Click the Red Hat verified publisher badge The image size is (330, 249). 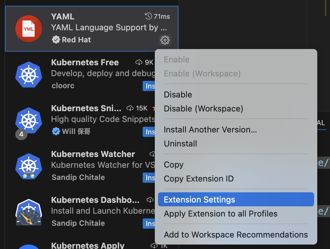click(56, 39)
